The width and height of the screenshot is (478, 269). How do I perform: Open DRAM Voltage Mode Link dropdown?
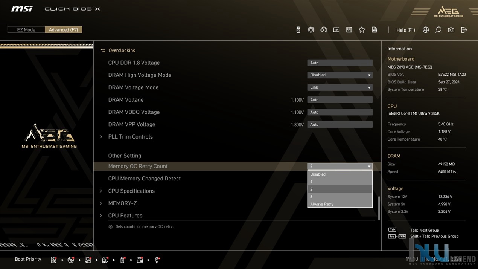[340, 87]
